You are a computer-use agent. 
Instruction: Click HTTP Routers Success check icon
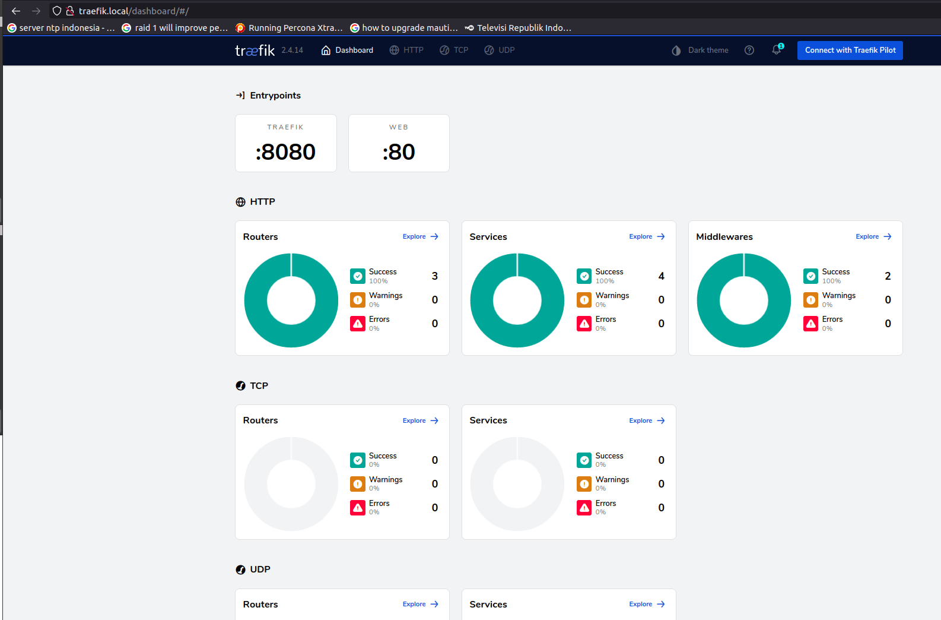(x=358, y=276)
